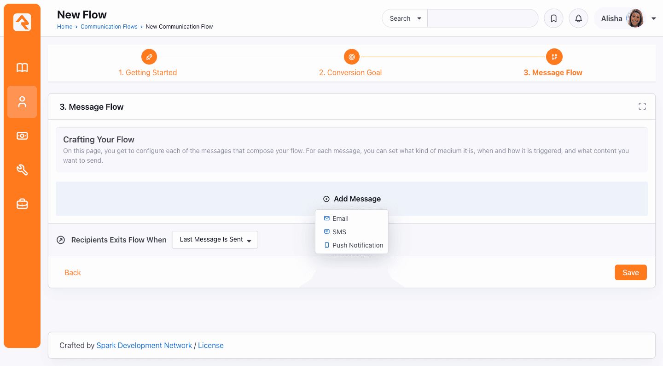Expand the Alisha account menu
The width and height of the screenshot is (663, 366).
click(x=653, y=18)
